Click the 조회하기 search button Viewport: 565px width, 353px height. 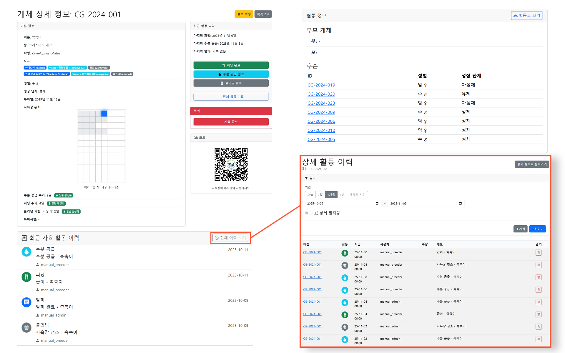(537, 229)
